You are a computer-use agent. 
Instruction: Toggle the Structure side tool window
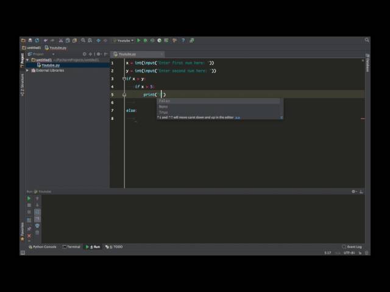(22, 85)
